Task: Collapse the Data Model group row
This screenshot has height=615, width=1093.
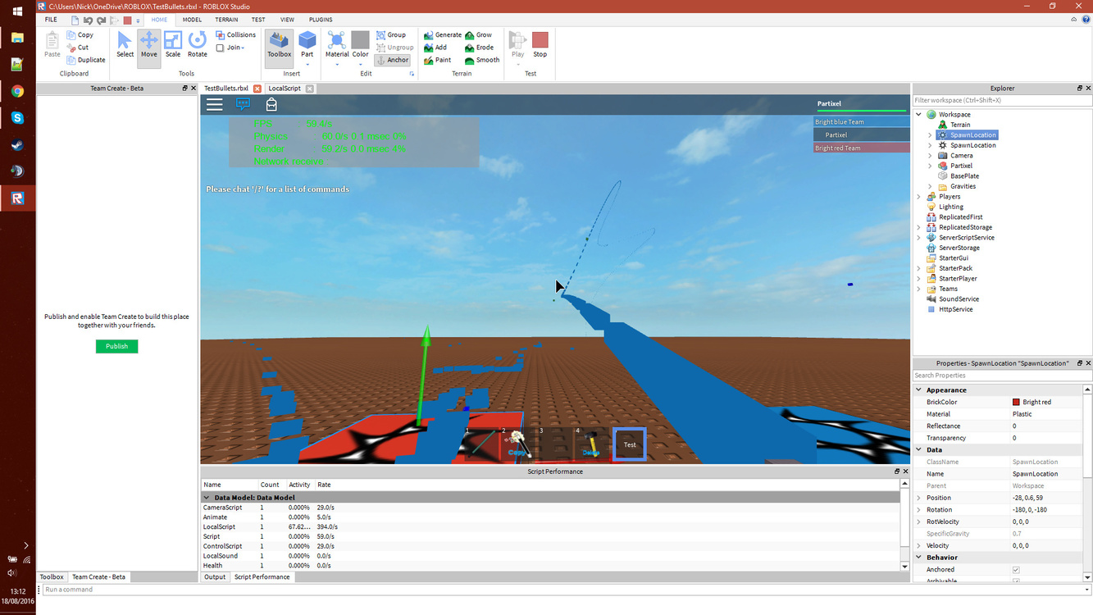Action: click(207, 498)
